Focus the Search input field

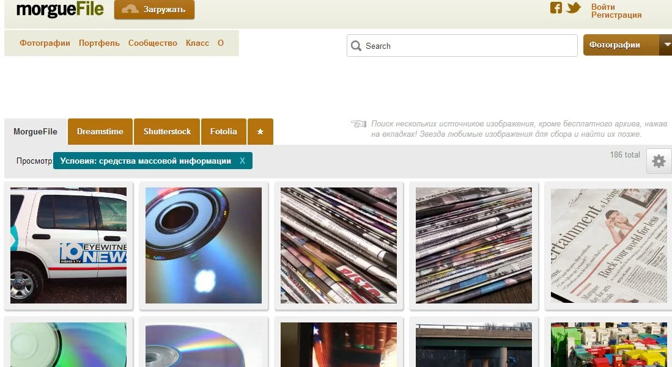[462, 45]
